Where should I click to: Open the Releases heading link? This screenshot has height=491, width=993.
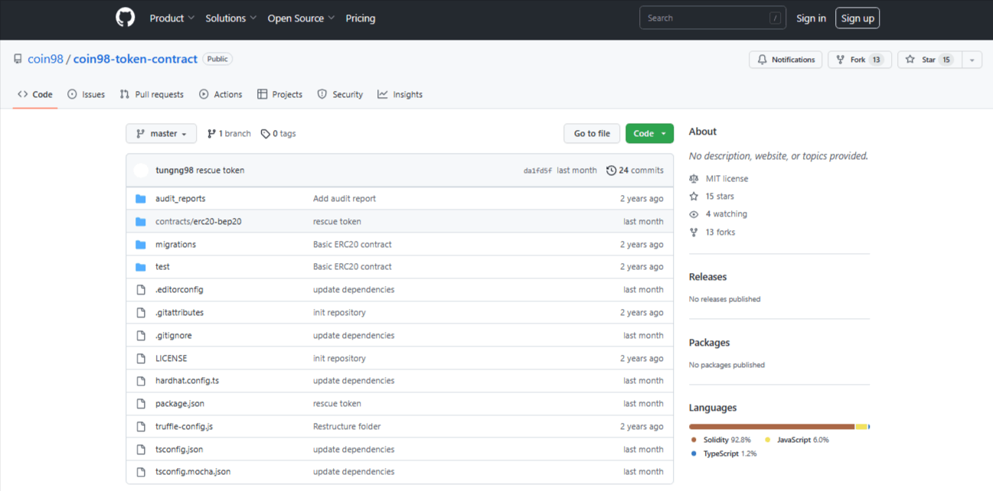click(x=707, y=277)
